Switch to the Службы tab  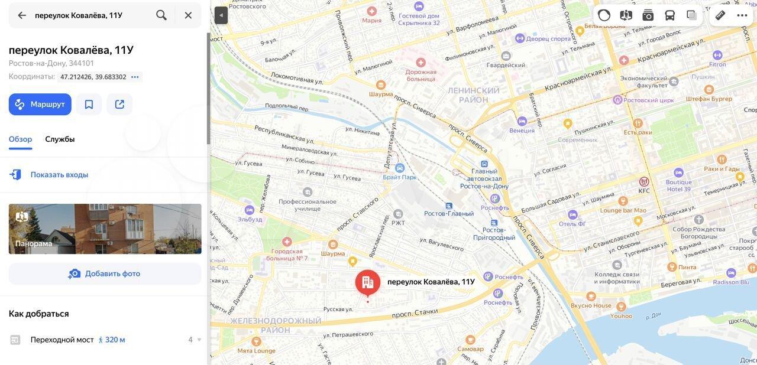click(60, 139)
